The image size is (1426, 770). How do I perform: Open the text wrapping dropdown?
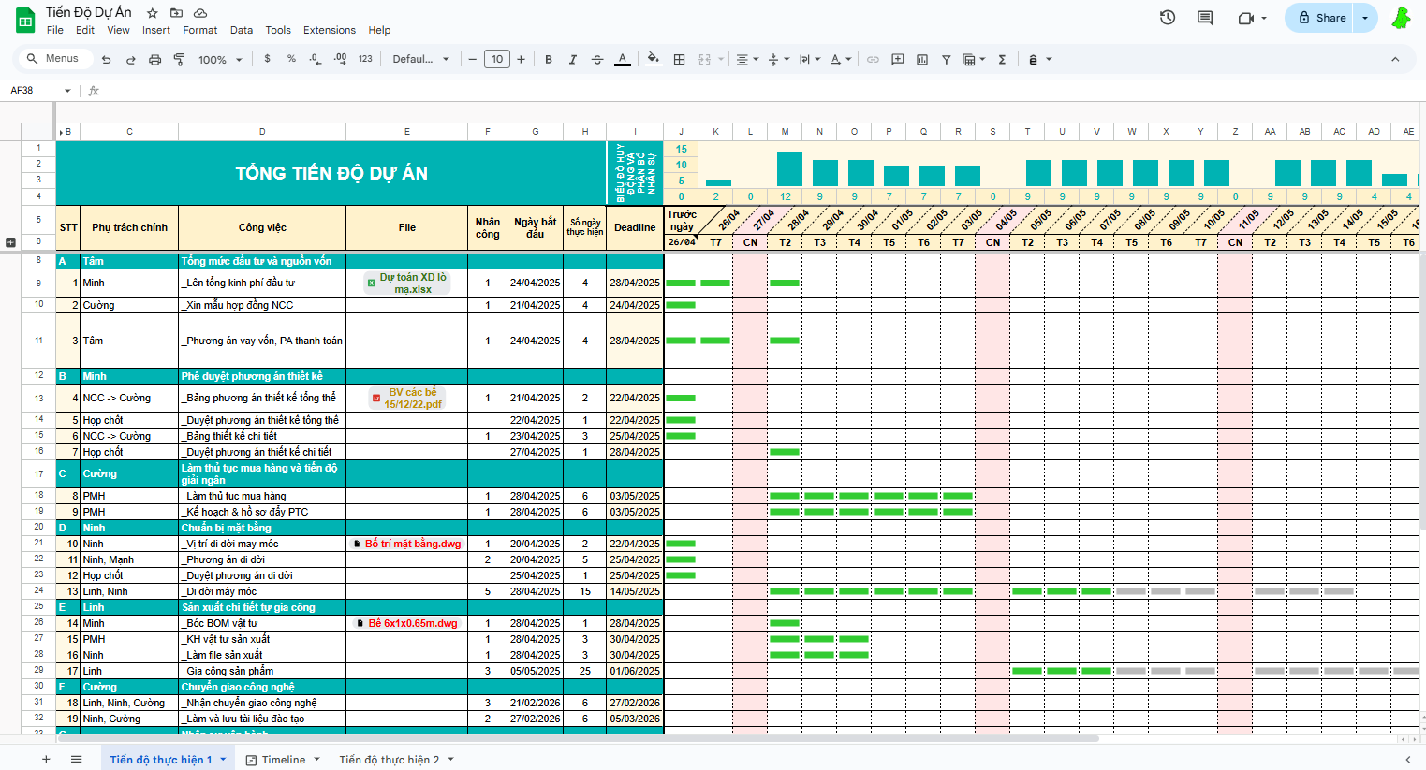click(809, 59)
